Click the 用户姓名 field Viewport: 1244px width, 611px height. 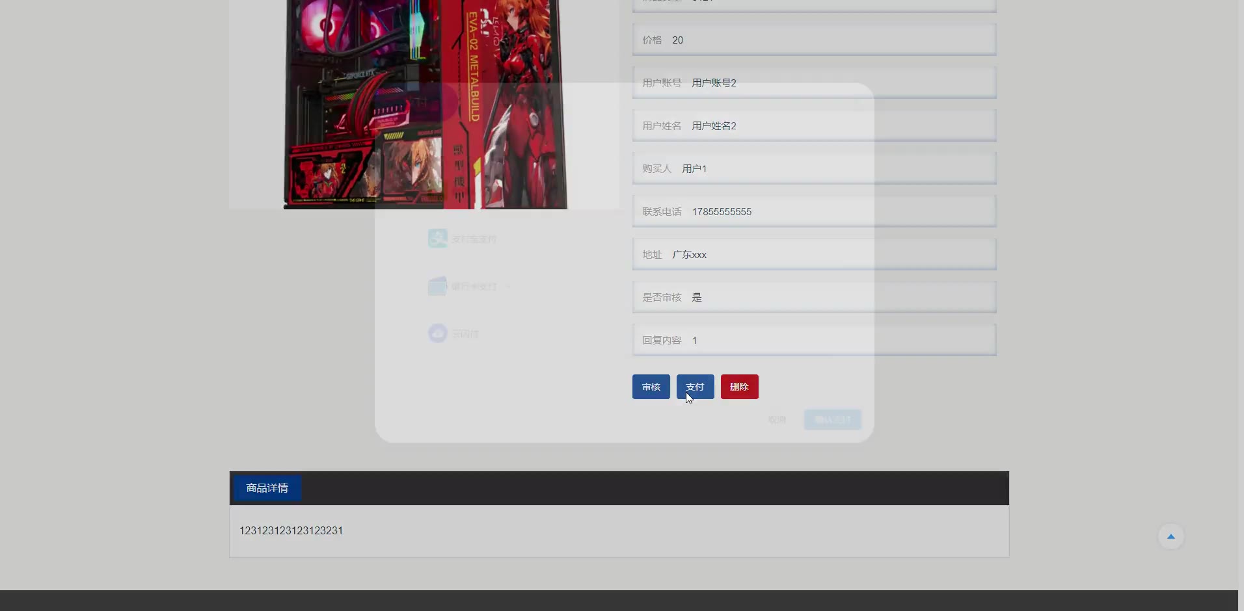click(813, 126)
